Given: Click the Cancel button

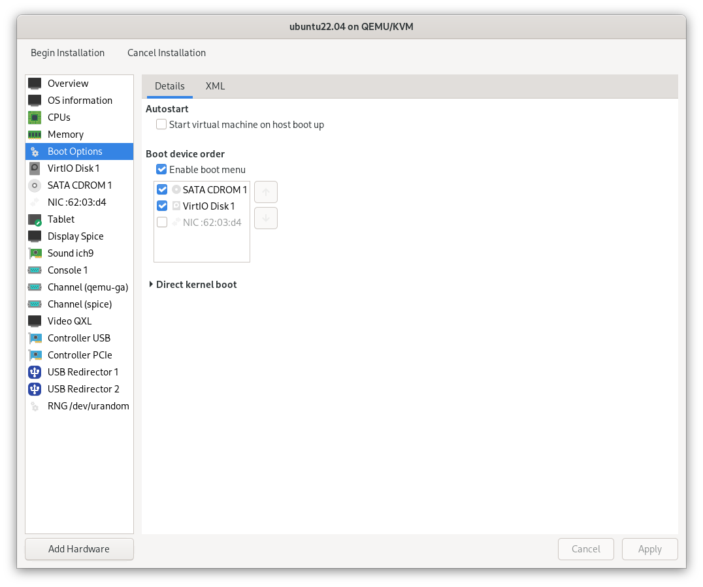Looking at the screenshot, I should pyautogui.click(x=585, y=549).
